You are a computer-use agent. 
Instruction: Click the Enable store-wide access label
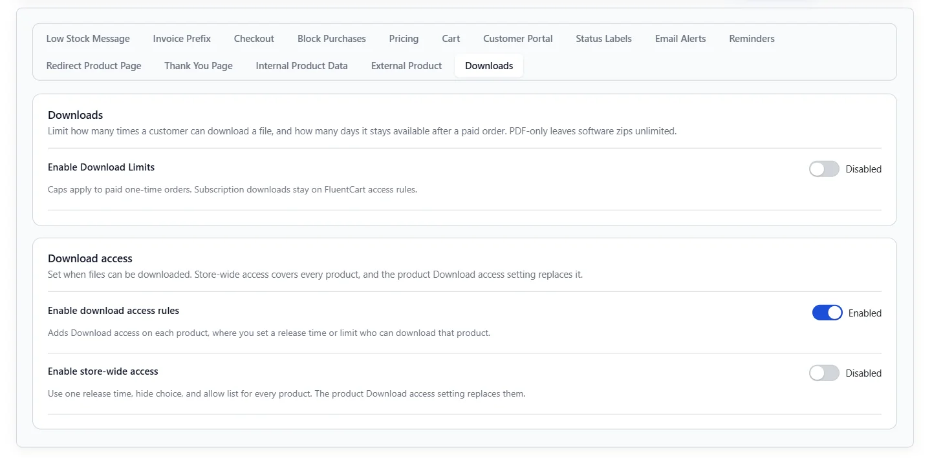tap(103, 371)
